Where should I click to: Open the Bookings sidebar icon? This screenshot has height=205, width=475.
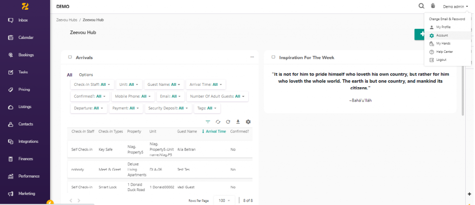click(x=11, y=55)
